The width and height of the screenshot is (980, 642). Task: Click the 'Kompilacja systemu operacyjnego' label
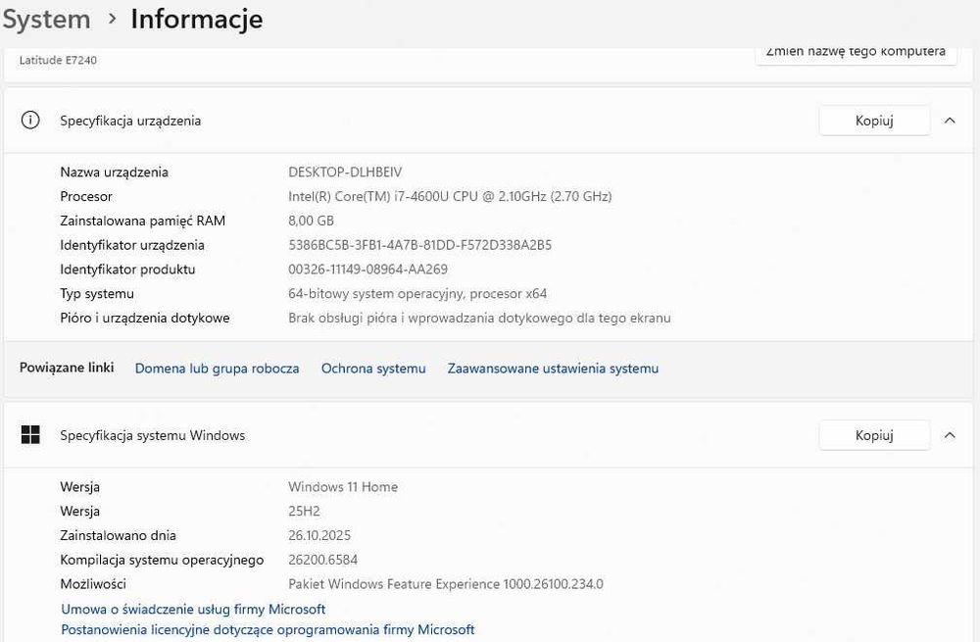click(162, 560)
